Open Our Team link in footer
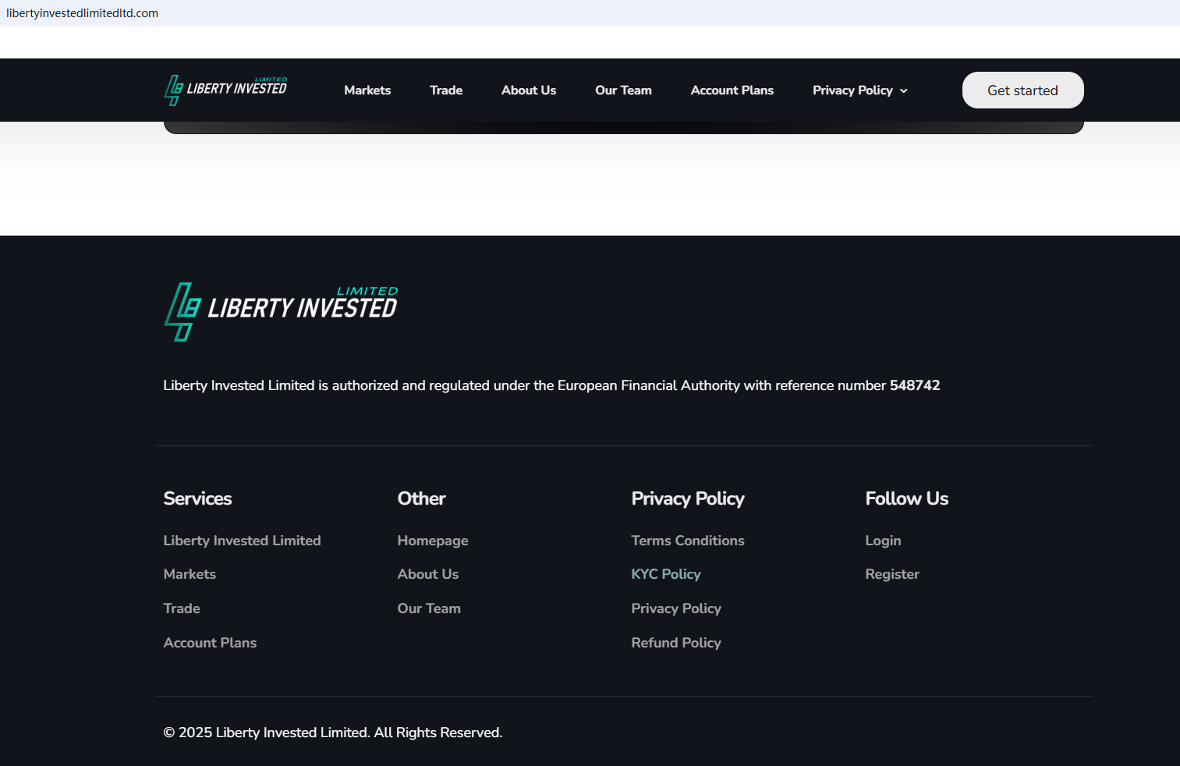The image size is (1180, 766). click(429, 608)
